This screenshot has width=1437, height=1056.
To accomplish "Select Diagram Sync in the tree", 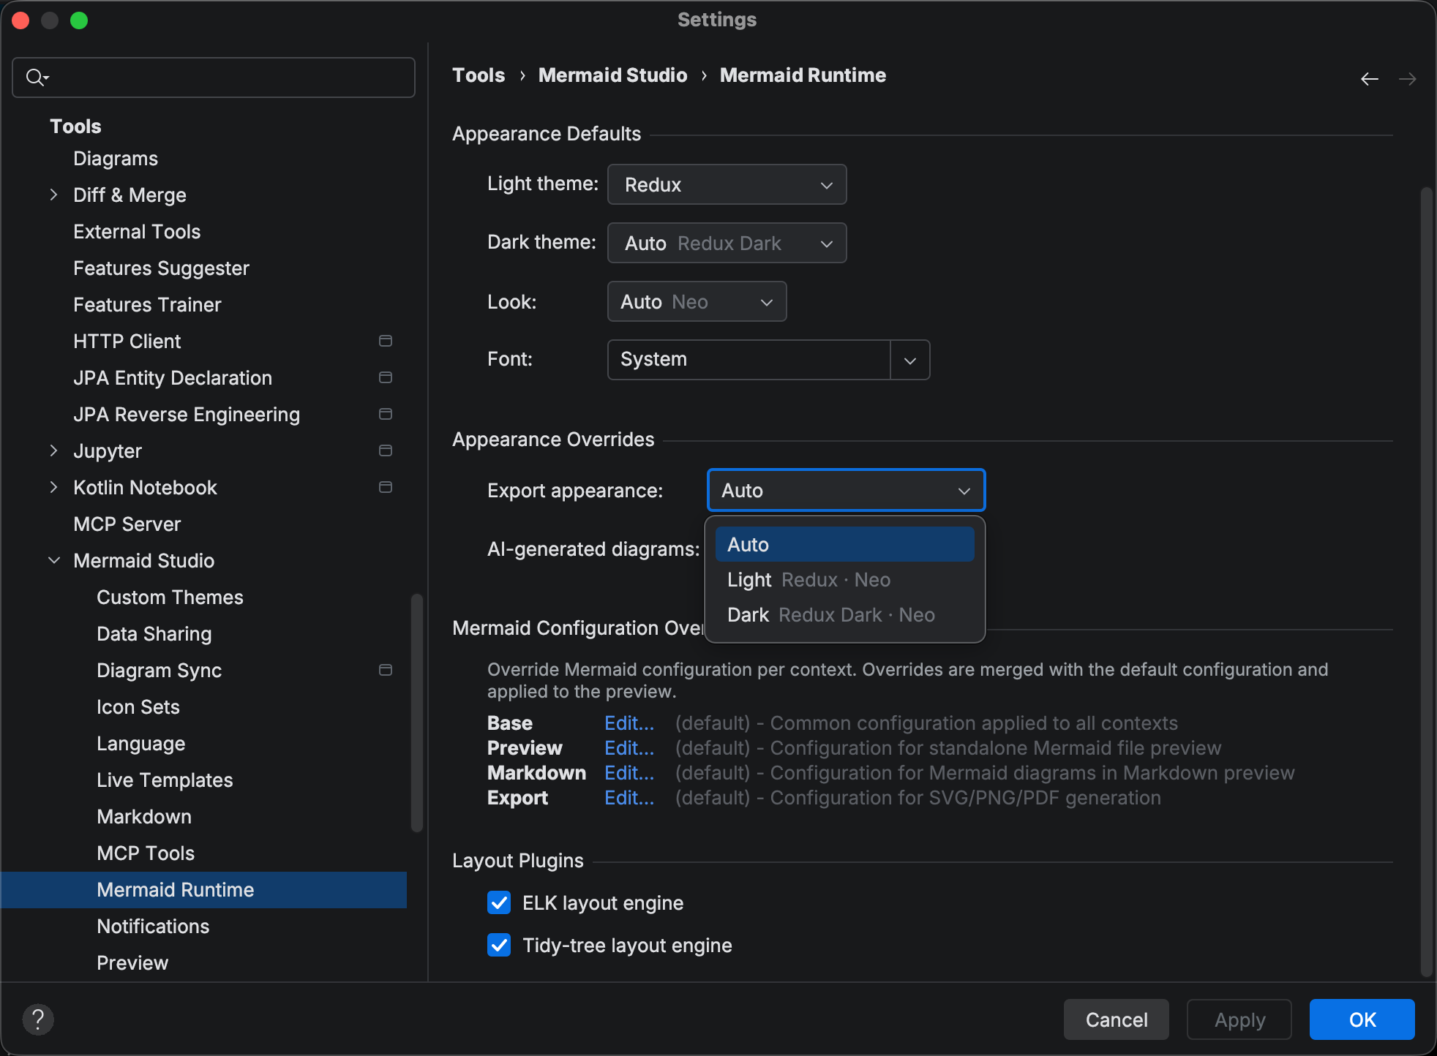I will point(159,670).
